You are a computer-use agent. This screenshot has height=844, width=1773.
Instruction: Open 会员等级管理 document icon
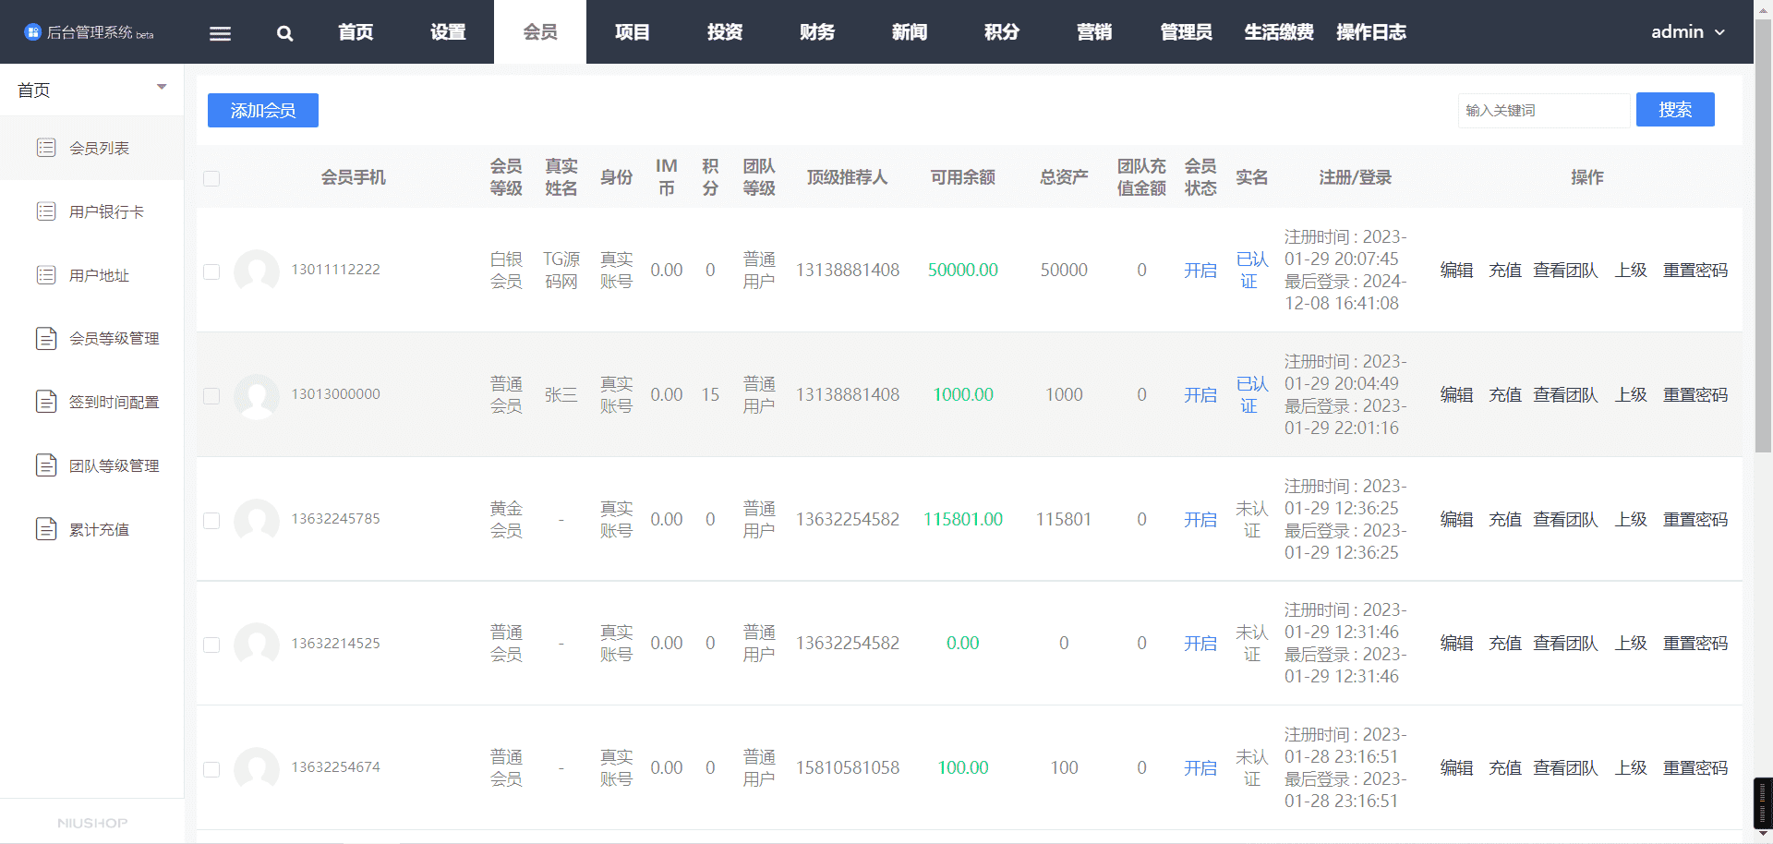[x=46, y=339]
